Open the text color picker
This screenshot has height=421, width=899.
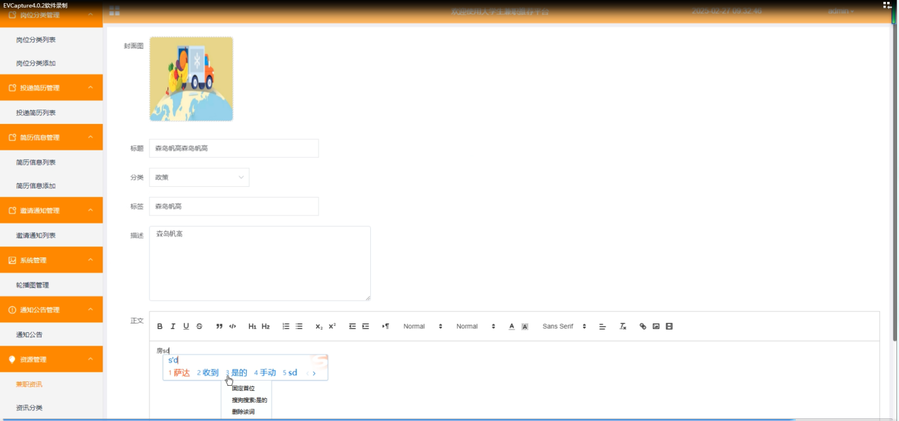pos(512,327)
